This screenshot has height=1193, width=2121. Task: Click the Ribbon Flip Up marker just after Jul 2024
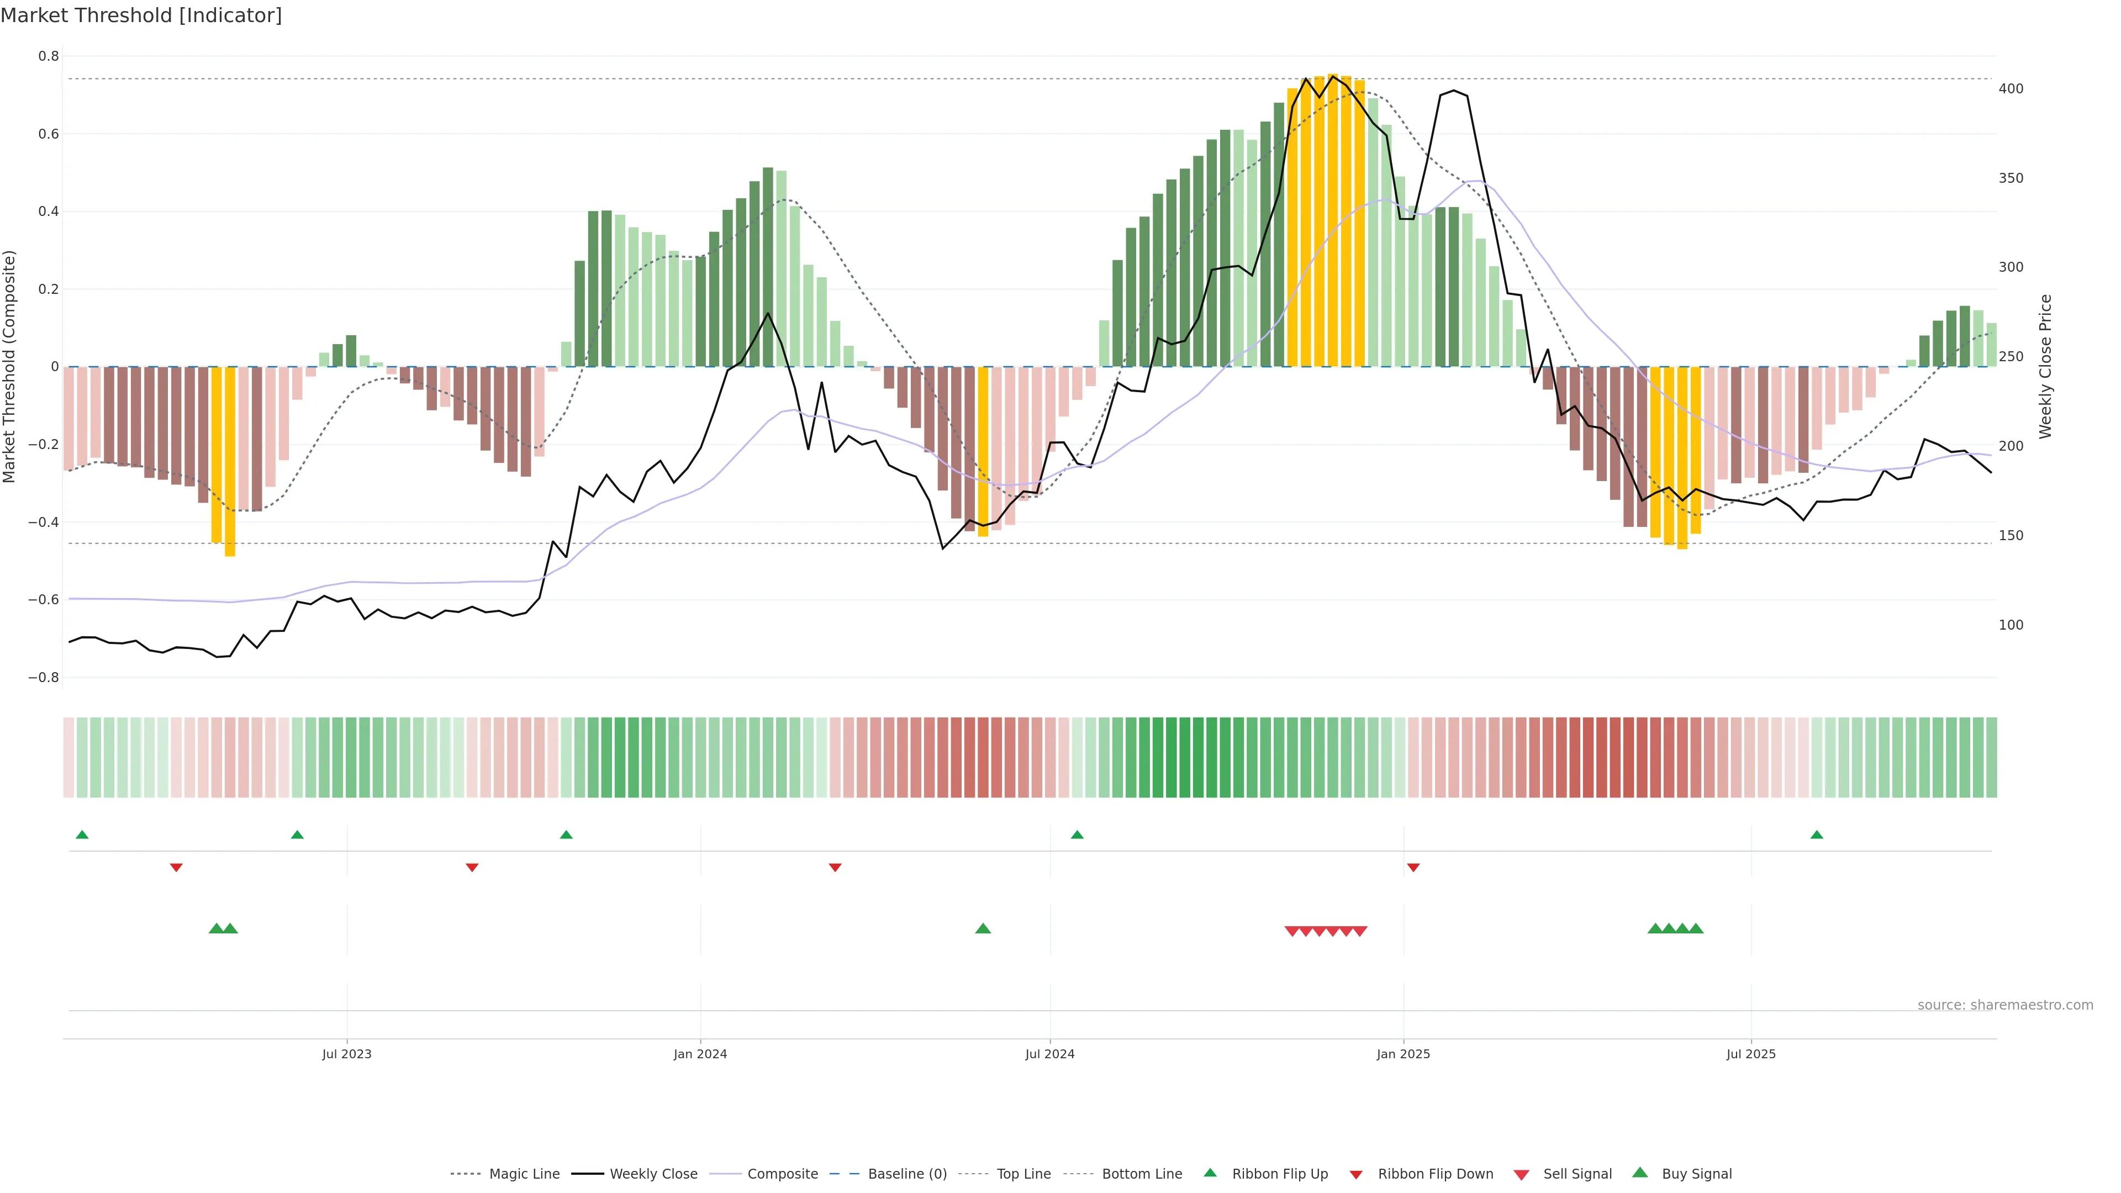point(1077,835)
